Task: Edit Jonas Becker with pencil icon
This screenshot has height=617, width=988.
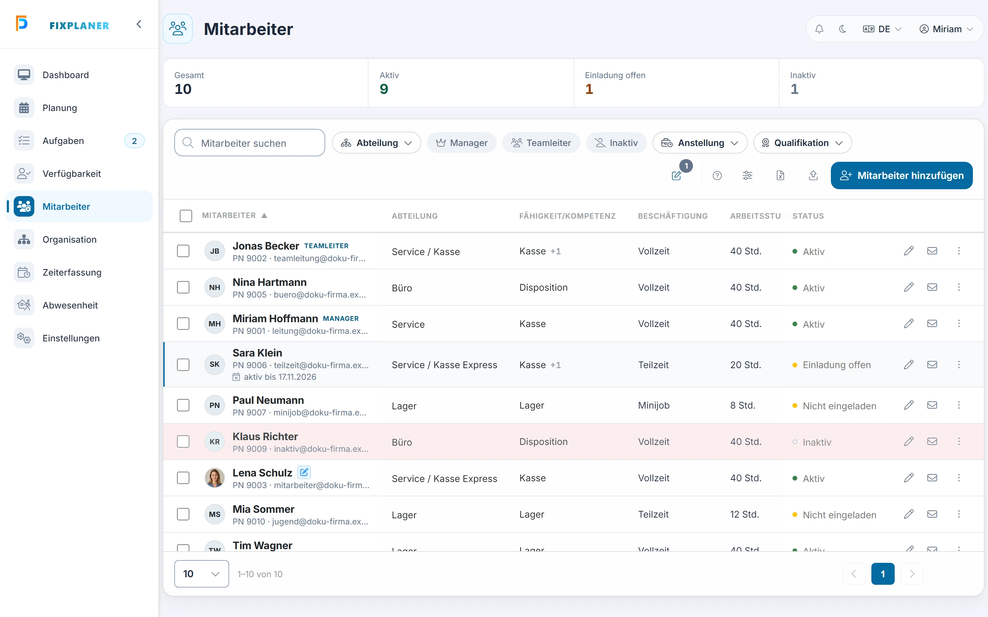Action: pos(909,251)
